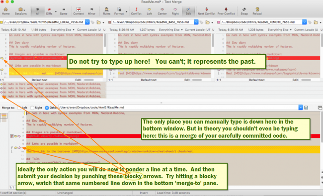Expand the Diffs dropdown arrow

pos(56,12)
